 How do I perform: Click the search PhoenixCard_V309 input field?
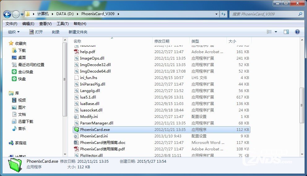(x=264, y=14)
